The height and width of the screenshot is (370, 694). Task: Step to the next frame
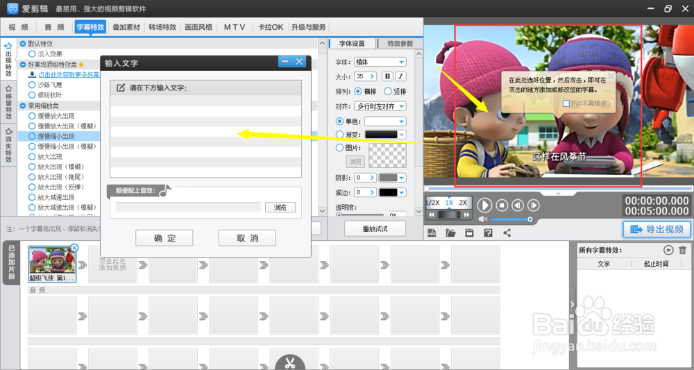(533, 205)
